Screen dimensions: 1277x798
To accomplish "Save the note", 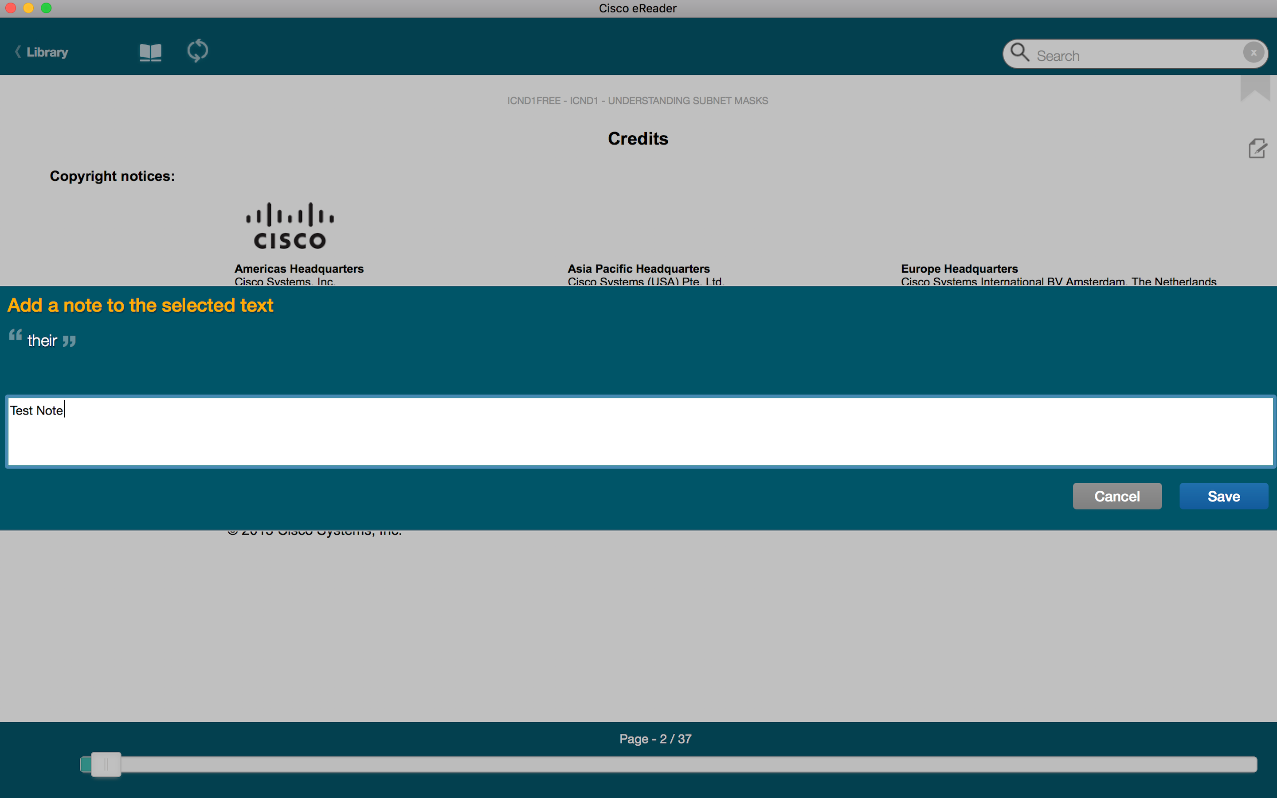I will [1223, 496].
